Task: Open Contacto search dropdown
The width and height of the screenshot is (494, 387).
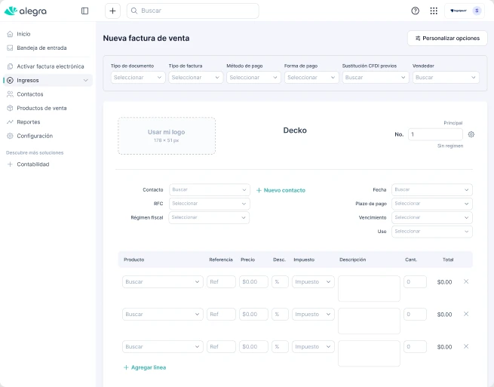Action: pos(210,189)
